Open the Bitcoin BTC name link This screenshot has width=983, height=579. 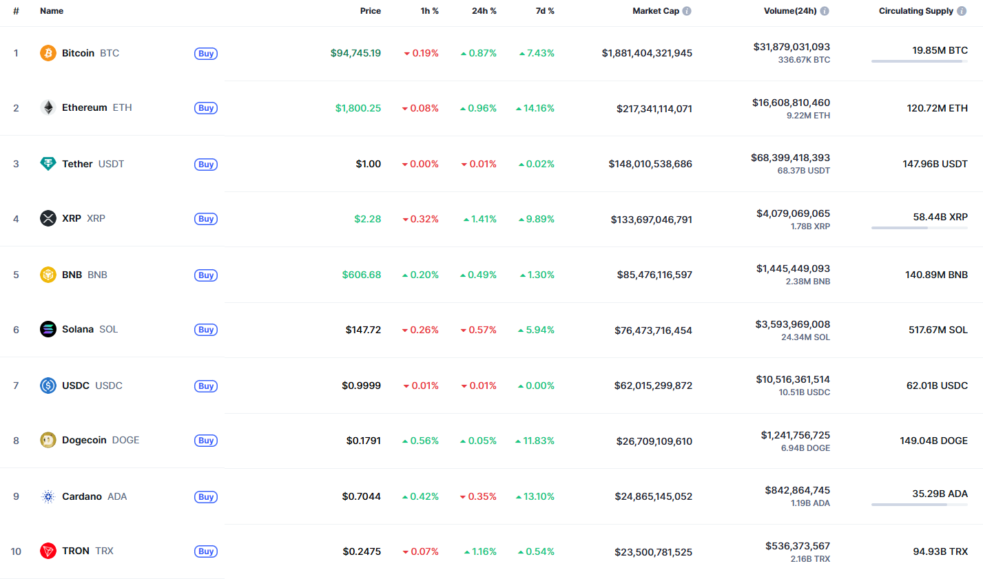pos(90,53)
